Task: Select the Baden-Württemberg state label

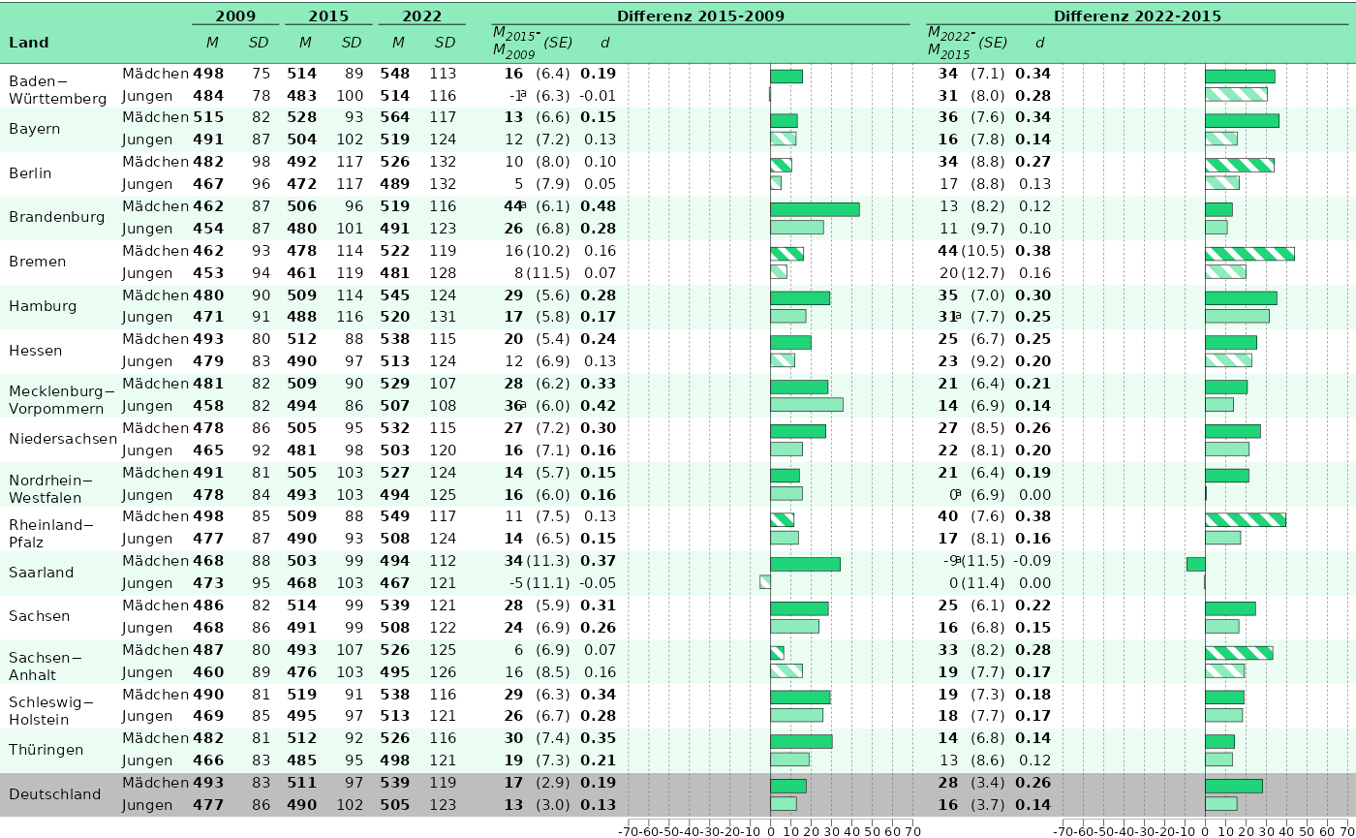Action: point(57,89)
